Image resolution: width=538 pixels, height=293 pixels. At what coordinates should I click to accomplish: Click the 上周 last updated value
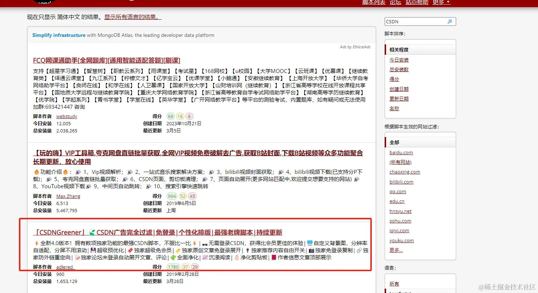(171, 210)
